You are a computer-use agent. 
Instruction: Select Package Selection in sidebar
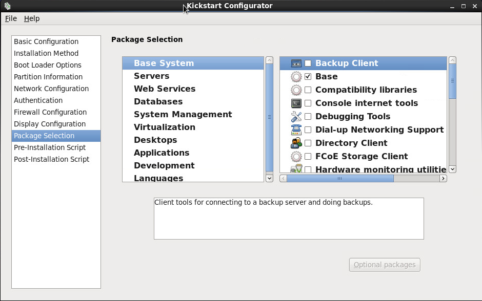pos(56,136)
